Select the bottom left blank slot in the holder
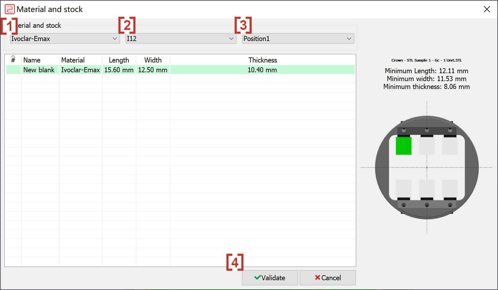 coord(404,189)
